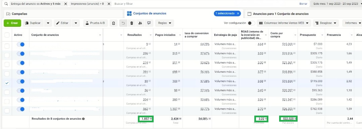Click footnote icon next to 296 results

(150, 53)
